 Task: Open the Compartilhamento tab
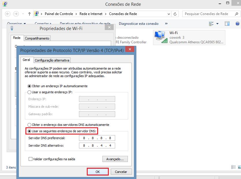click(37, 38)
